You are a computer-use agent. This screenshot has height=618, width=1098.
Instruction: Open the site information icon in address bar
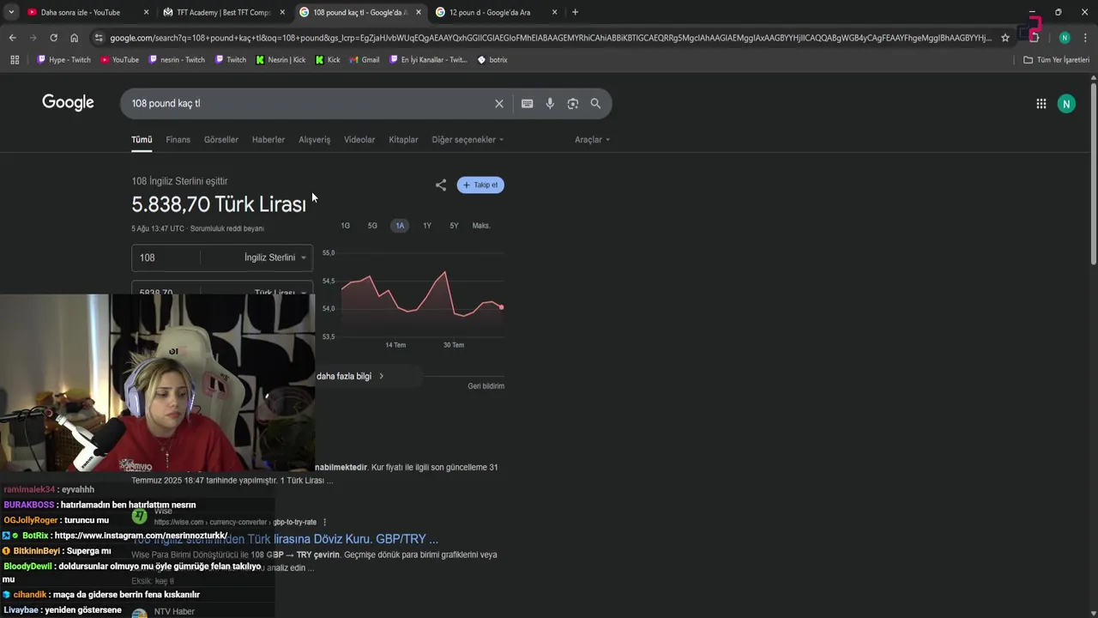coord(99,38)
